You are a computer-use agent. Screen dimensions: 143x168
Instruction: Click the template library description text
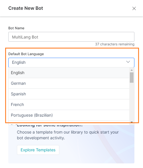pos(68,135)
